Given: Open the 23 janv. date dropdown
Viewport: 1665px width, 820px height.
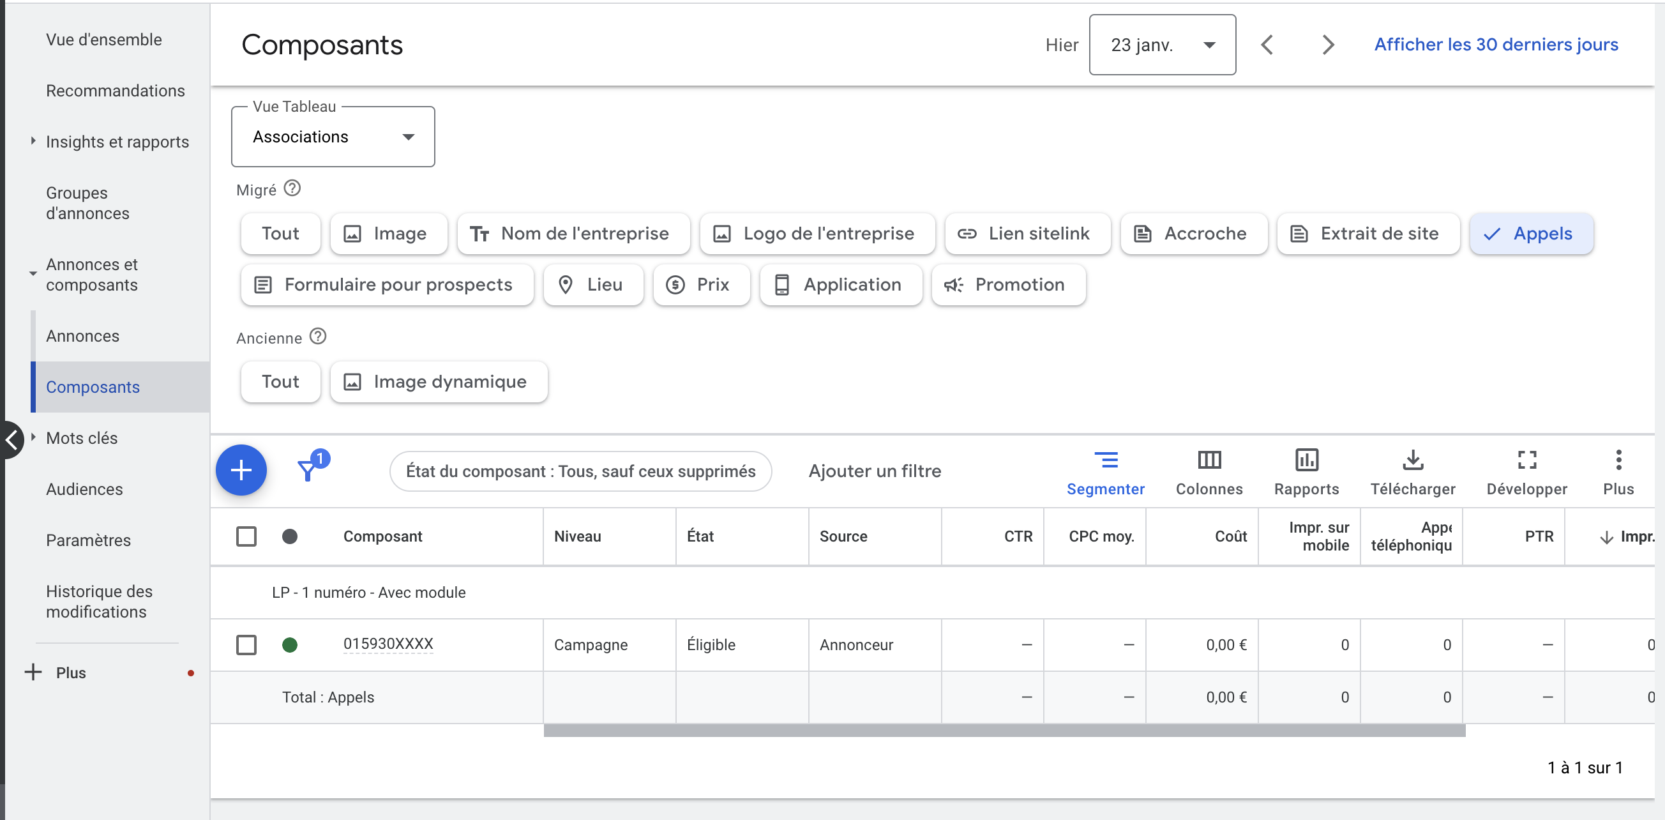Looking at the screenshot, I should pos(1162,45).
